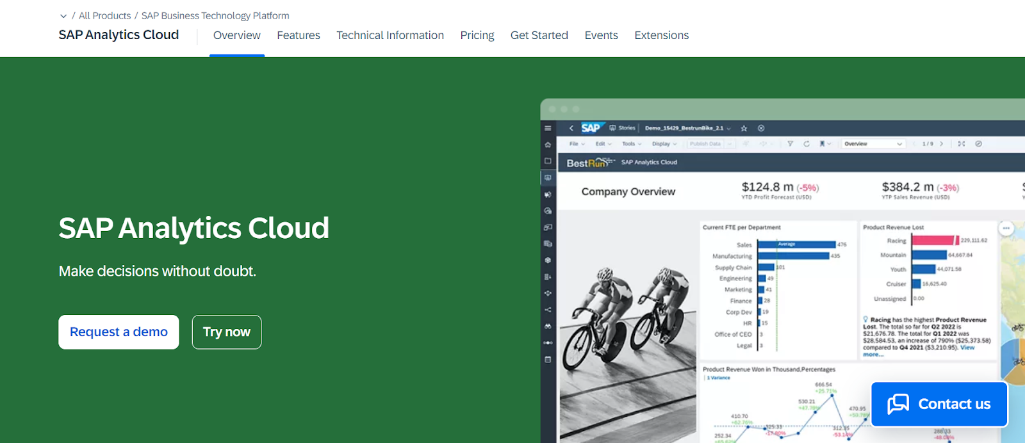This screenshot has height=443, width=1025.
Task: Open the Technical Information tab
Action: click(390, 35)
